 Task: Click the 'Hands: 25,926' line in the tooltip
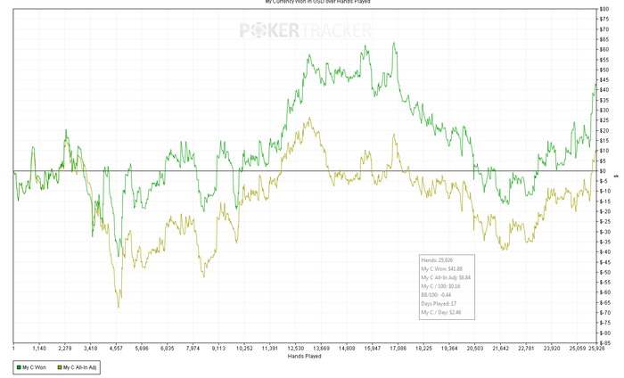pos(437,260)
